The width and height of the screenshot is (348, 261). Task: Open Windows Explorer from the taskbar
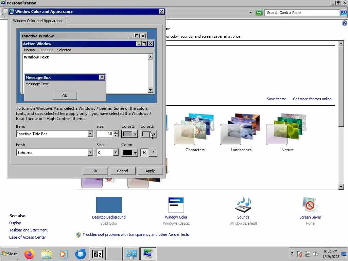tap(46, 254)
